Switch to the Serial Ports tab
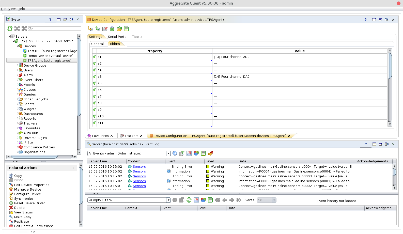The height and width of the screenshot is (234, 403). (x=117, y=37)
